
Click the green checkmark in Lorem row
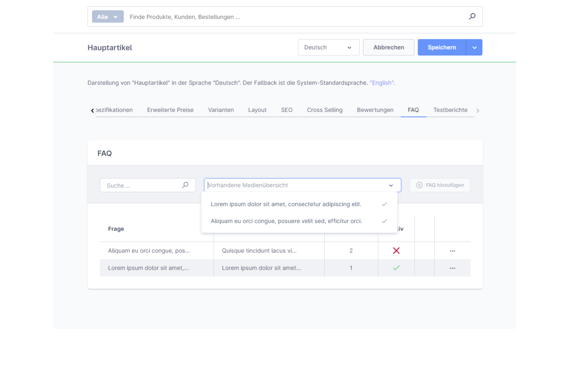[396, 268]
